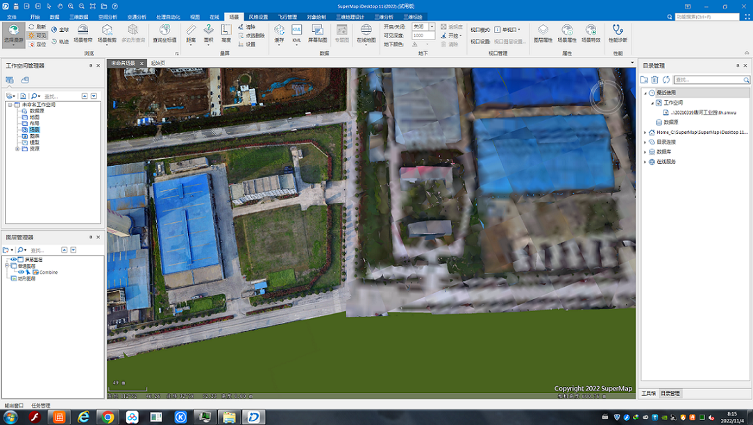Expand the 资源 node in workspace tree
Viewport: 753px width, 425px height.
pyautogui.click(x=17, y=149)
